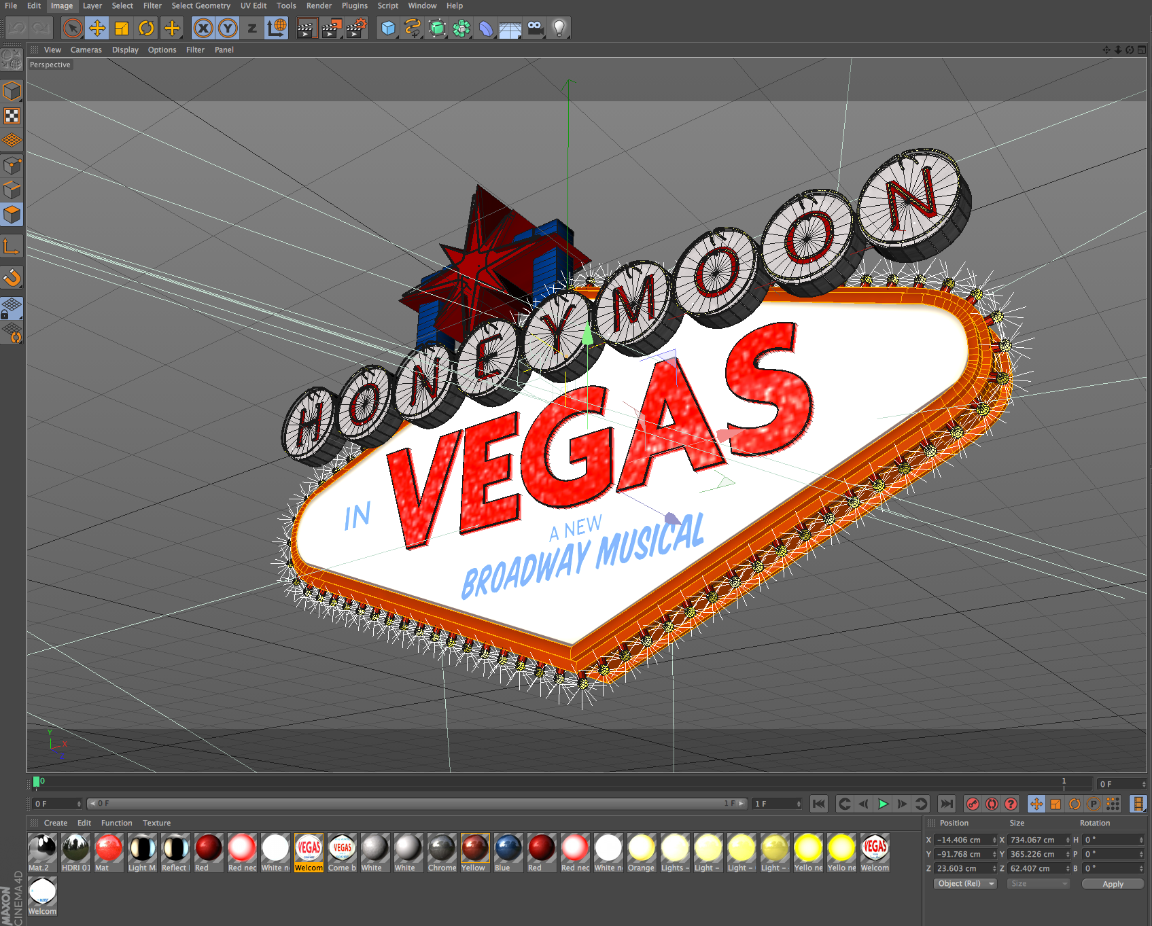Open the UV Edit menu

[254, 5]
